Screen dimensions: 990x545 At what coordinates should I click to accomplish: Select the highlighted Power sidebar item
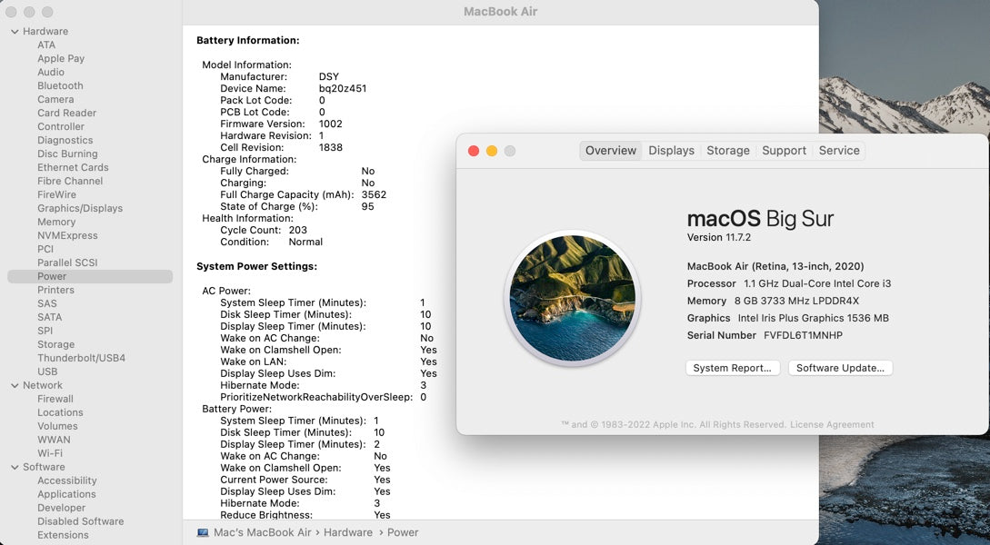coord(52,276)
